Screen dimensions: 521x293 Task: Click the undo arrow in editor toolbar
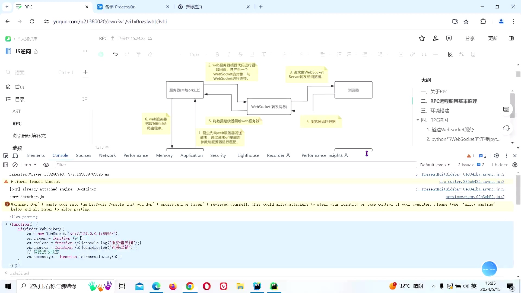tap(115, 54)
